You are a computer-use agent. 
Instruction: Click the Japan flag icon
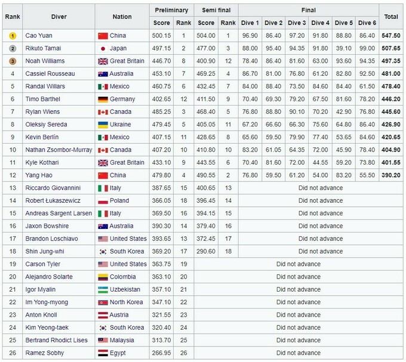(x=103, y=48)
